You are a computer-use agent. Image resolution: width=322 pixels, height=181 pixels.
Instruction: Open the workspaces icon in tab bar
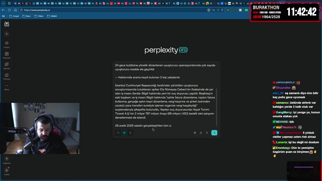tap(9, 4)
